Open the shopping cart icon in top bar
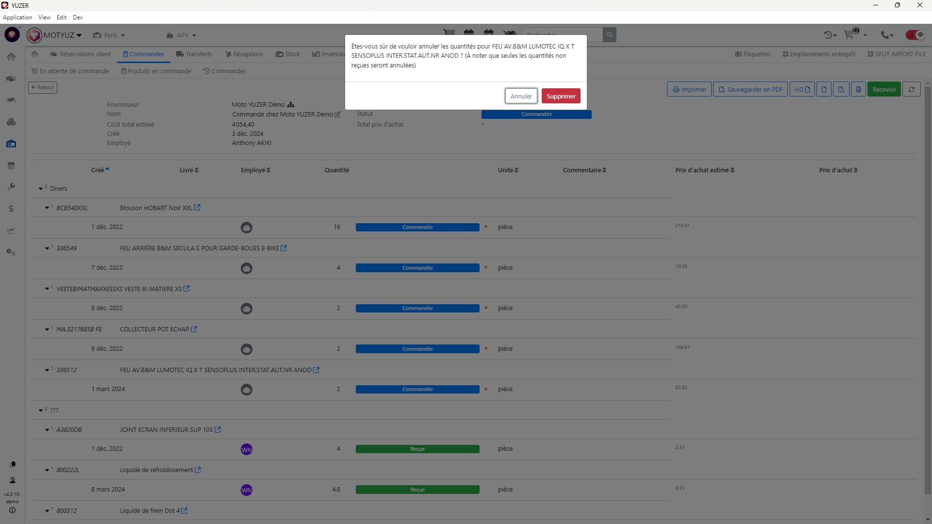The width and height of the screenshot is (932, 524). [849, 35]
